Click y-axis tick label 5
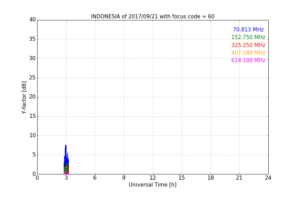The image size is (298, 199). [x=34, y=155]
